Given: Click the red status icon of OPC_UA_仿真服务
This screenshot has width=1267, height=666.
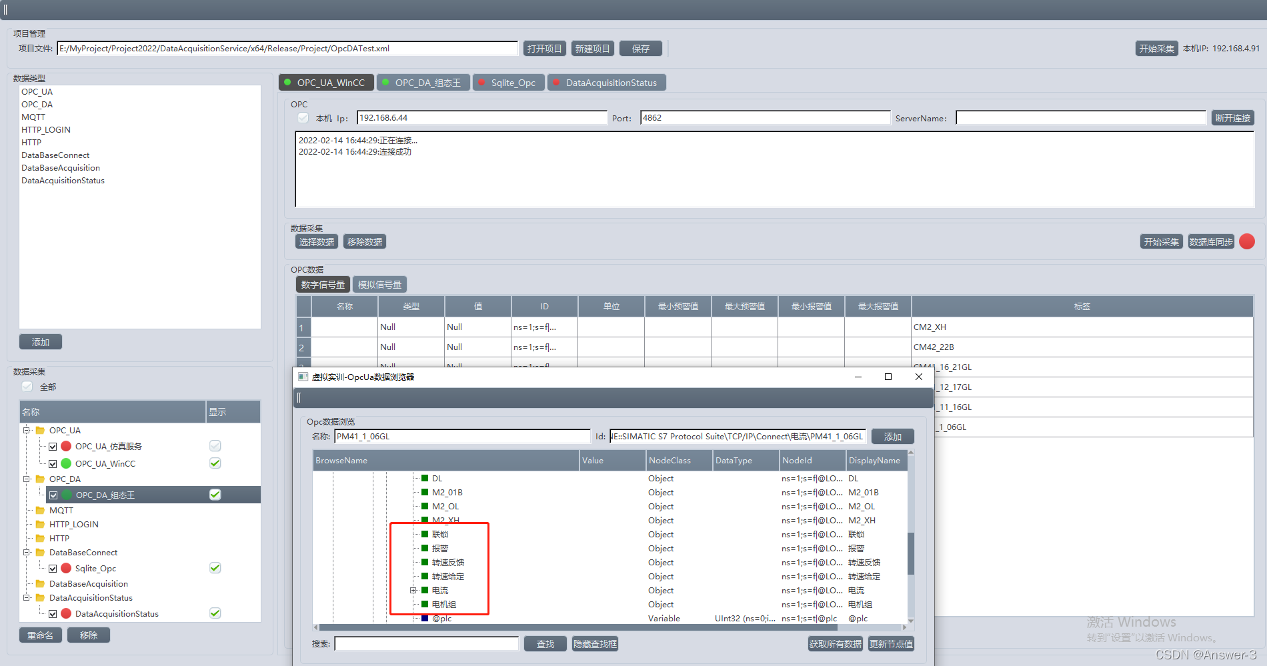Looking at the screenshot, I should [66, 446].
